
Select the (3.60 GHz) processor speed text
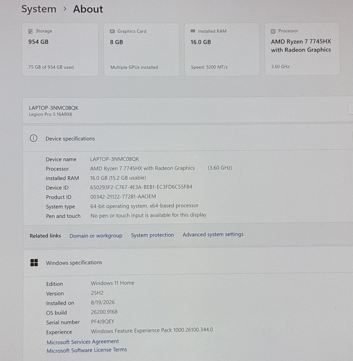coord(220,168)
